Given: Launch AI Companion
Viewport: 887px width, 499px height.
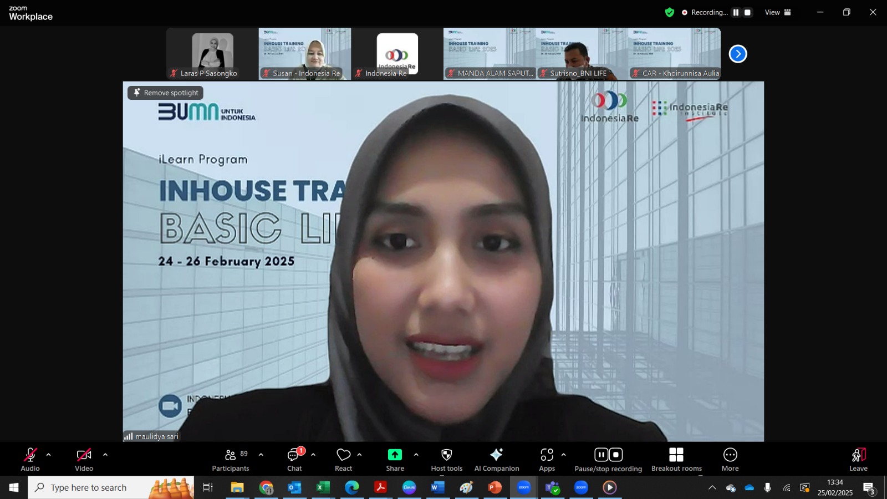Looking at the screenshot, I should (497, 460).
